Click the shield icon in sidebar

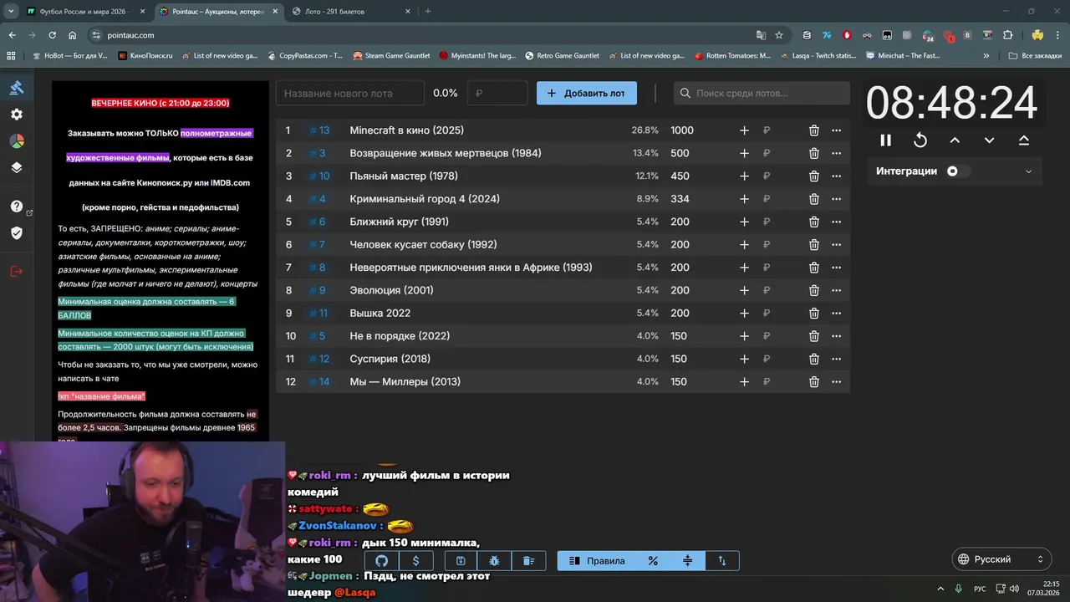pyautogui.click(x=17, y=232)
